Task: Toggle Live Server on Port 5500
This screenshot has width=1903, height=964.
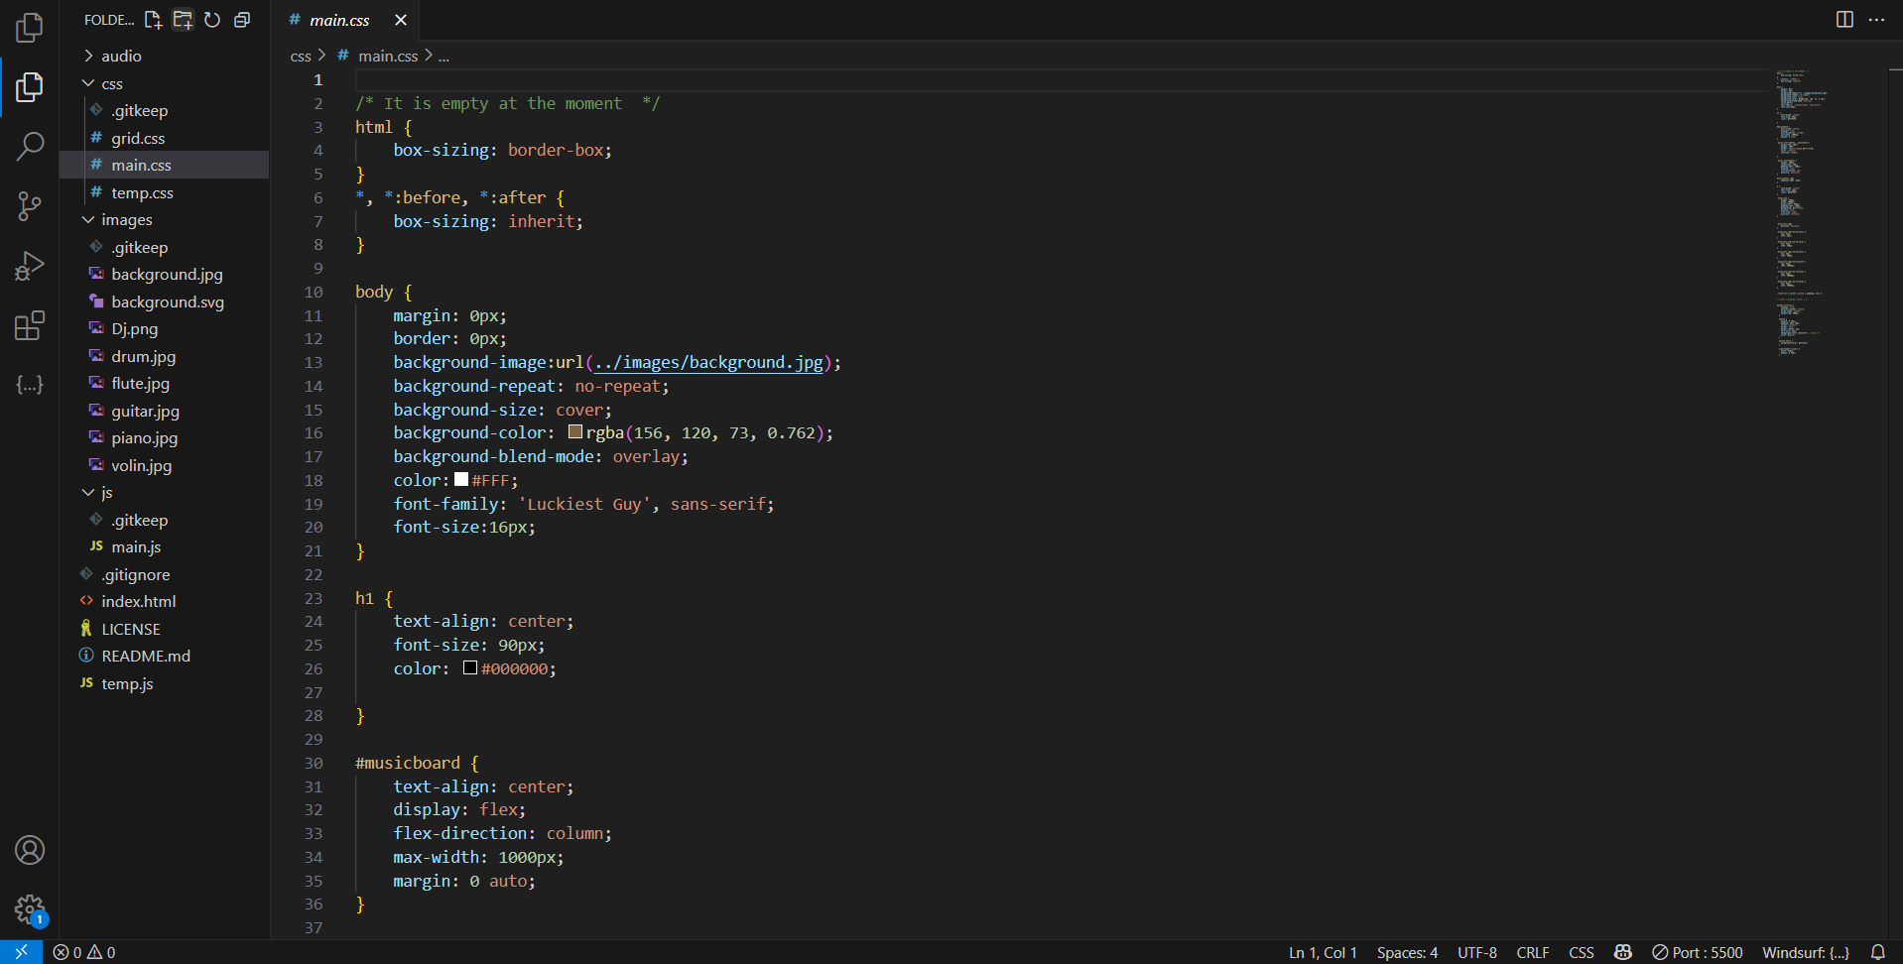Action: click(1698, 952)
